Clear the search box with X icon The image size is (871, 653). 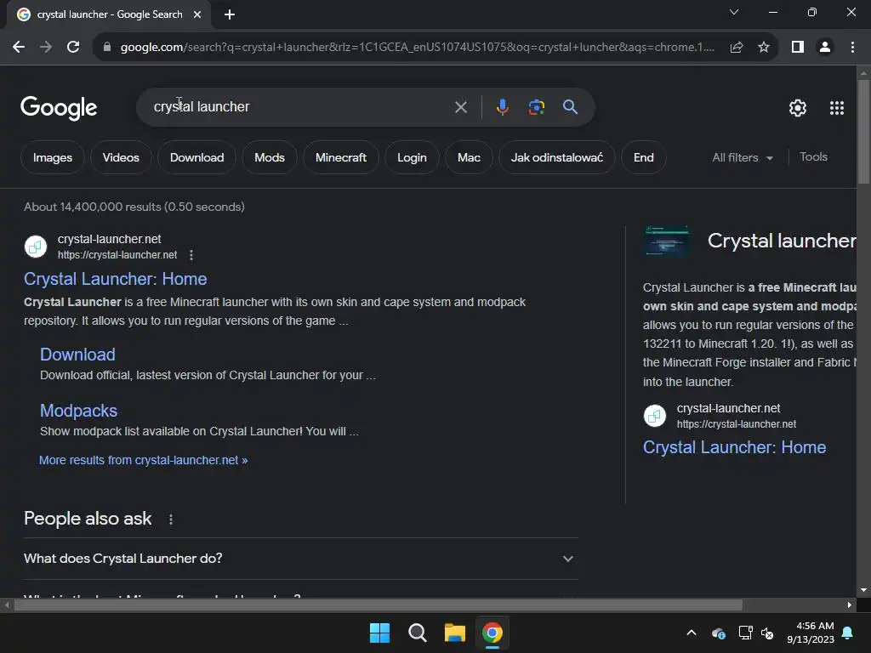coord(460,107)
